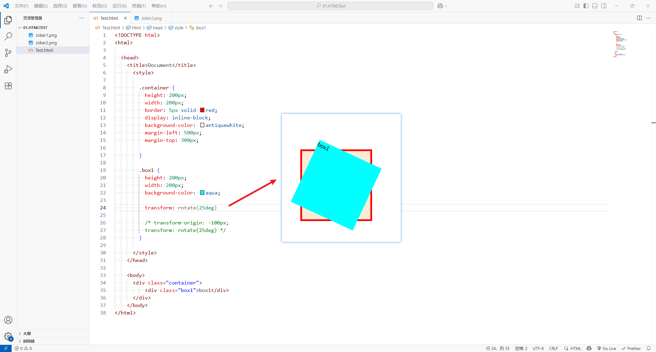Click the Copilot status icon in status bar
Image resolution: width=656 pixels, height=352 pixels.
[589, 348]
